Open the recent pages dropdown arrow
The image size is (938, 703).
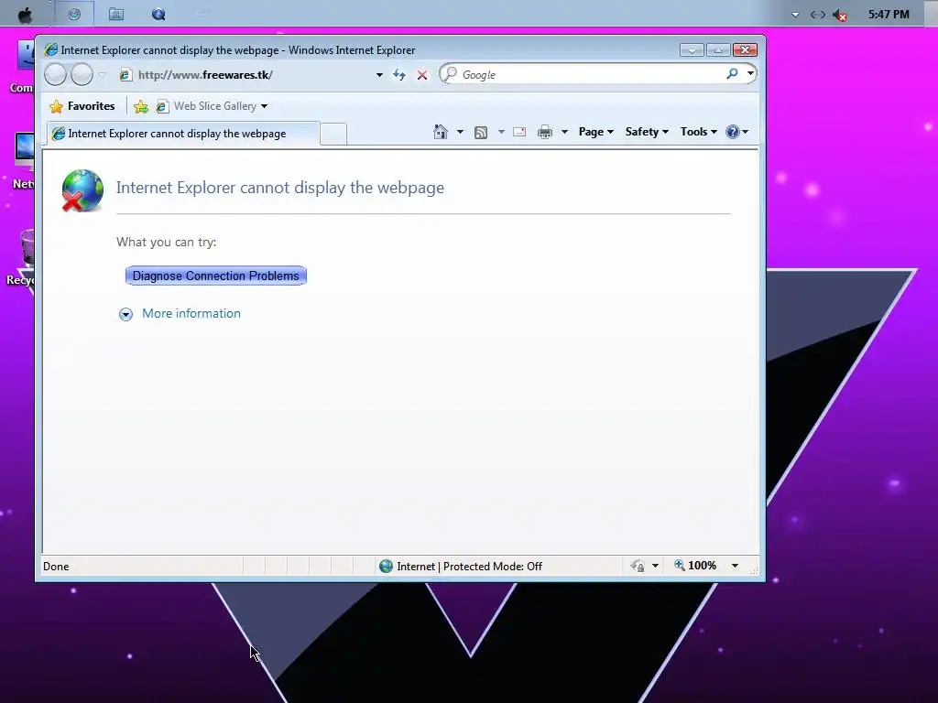(102, 75)
